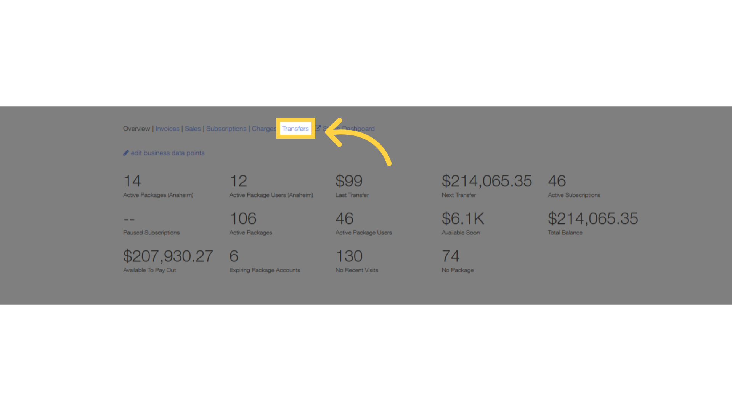Click the $214,065.35 Next Transfer value
Image resolution: width=732 pixels, height=411 pixels.
[x=486, y=181]
